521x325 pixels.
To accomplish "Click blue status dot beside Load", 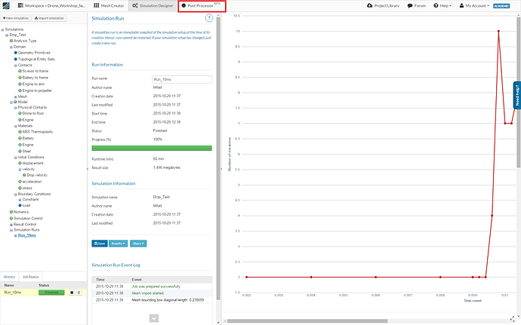I will (20, 206).
